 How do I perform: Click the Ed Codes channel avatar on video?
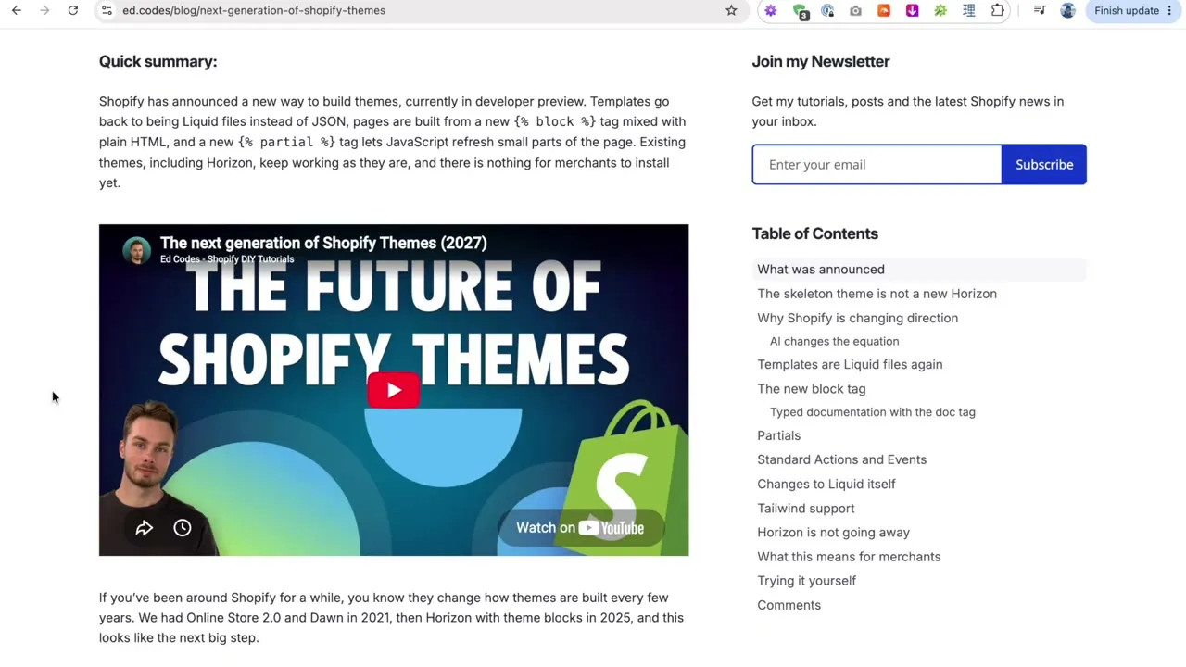[136, 250]
